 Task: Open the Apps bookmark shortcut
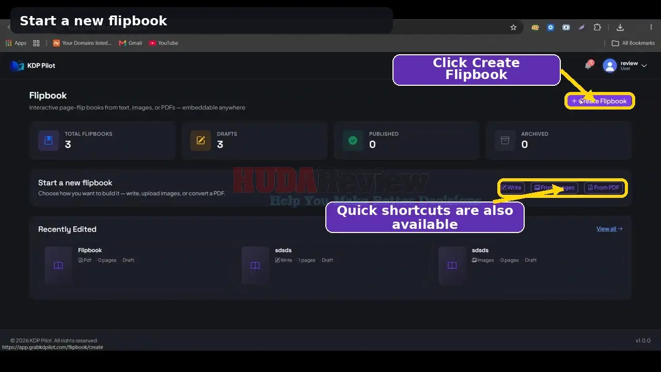pyautogui.click(x=16, y=43)
